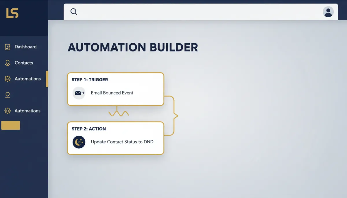Click the magnifying glass search icon

tap(74, 12)
